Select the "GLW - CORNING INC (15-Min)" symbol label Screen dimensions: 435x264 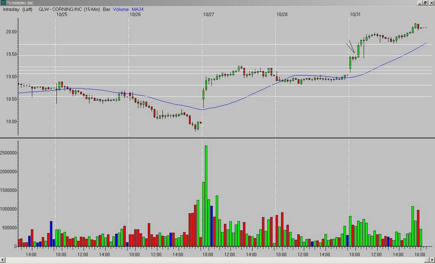tap(69, 9)
